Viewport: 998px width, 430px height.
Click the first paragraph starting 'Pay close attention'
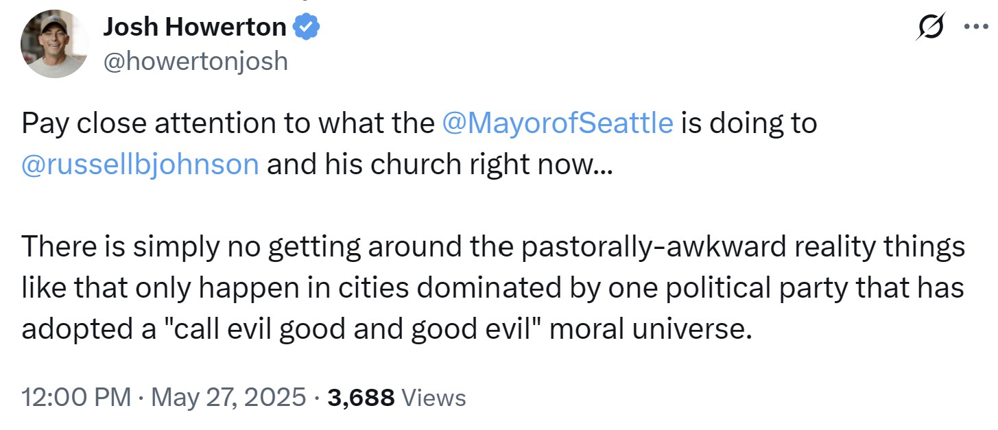[419, 144]
